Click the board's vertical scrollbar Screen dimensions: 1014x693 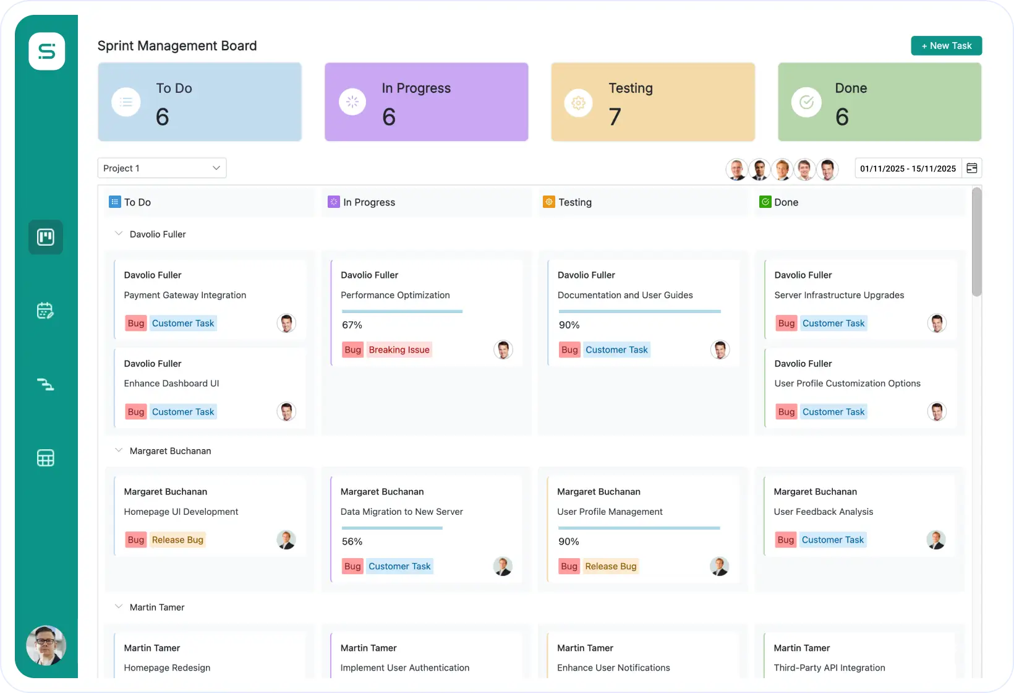pos(976,243)
